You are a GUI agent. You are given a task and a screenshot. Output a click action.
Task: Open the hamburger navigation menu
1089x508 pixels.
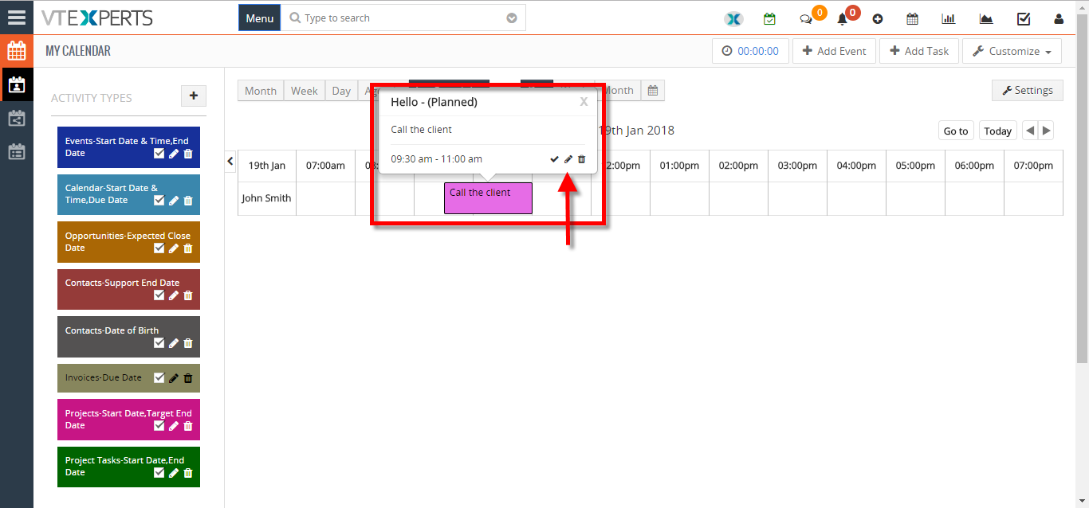(x=17, y=17)
